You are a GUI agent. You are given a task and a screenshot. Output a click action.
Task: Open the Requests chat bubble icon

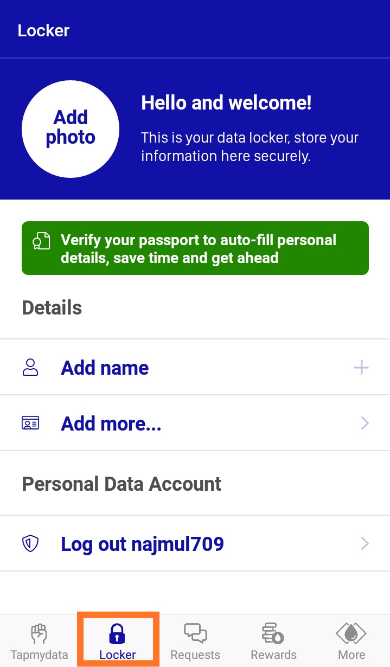click(195, 633)
